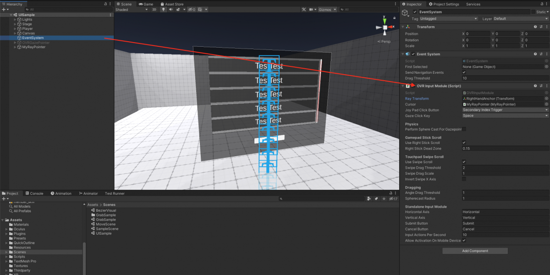Open the Console tab
The image size is (550, 275).
pyautogui.click(x=34, y=193)
